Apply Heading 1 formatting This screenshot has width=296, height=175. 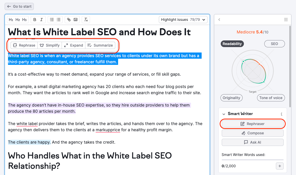click(11, 19)
